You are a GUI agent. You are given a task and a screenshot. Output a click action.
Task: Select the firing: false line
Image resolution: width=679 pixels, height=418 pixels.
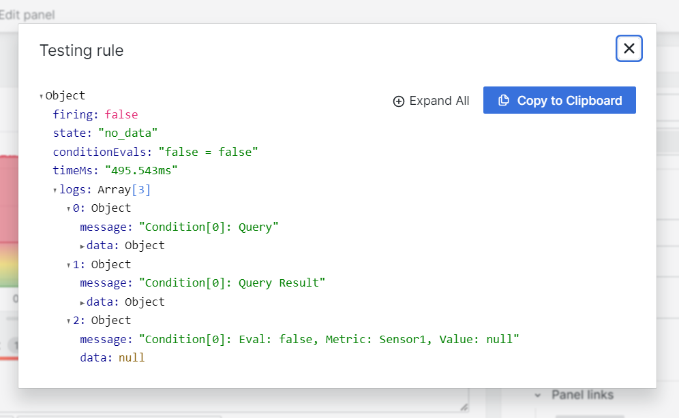coord(95,114)
